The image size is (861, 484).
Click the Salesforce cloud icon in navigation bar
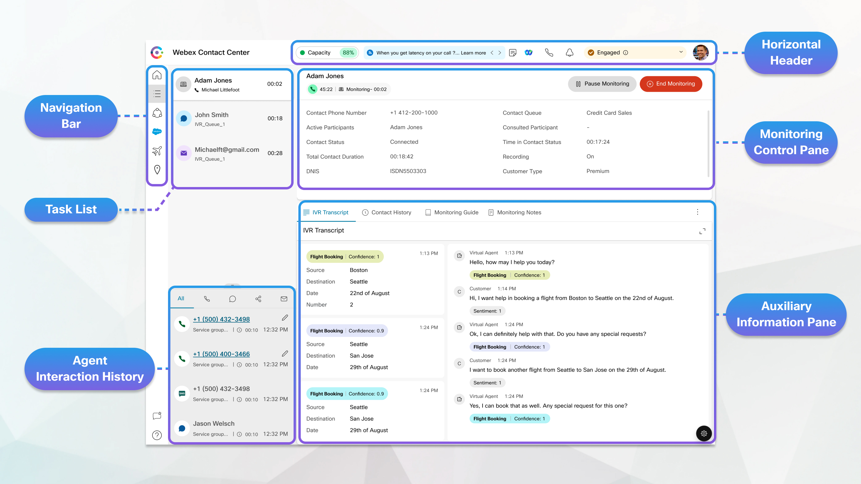[156, 131]
